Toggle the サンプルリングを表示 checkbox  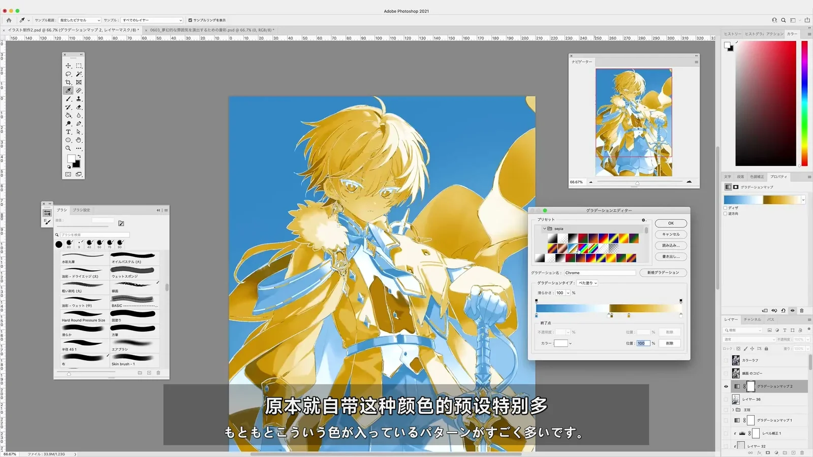[x=190, y=20]
